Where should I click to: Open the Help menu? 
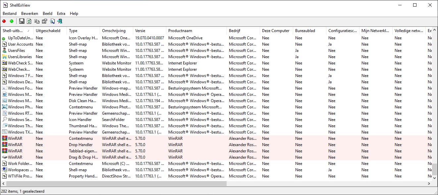[74, 13]
